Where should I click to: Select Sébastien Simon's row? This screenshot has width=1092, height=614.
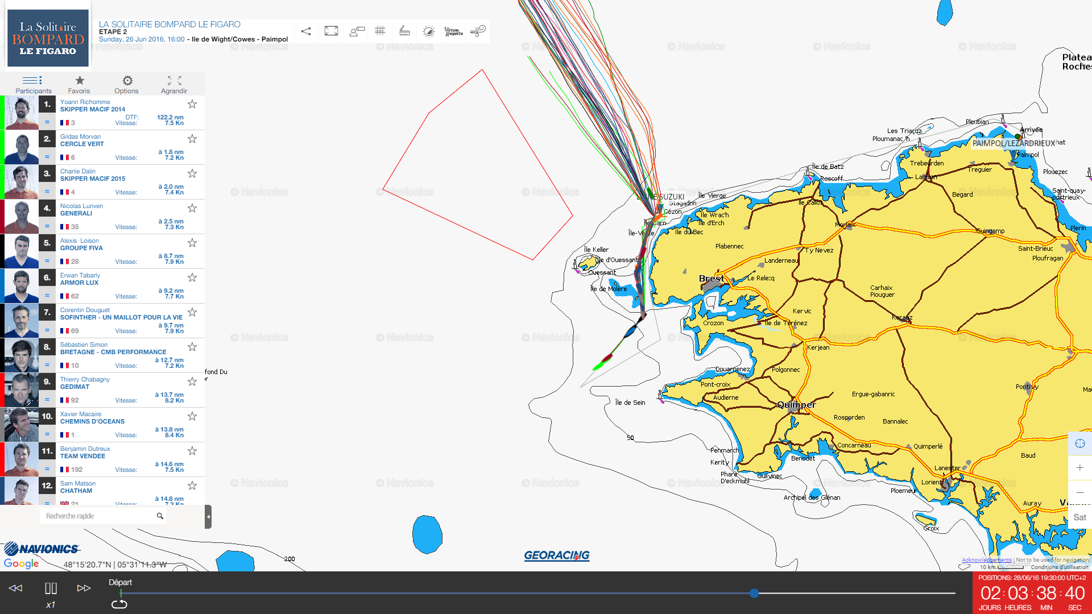coord(102,355)
